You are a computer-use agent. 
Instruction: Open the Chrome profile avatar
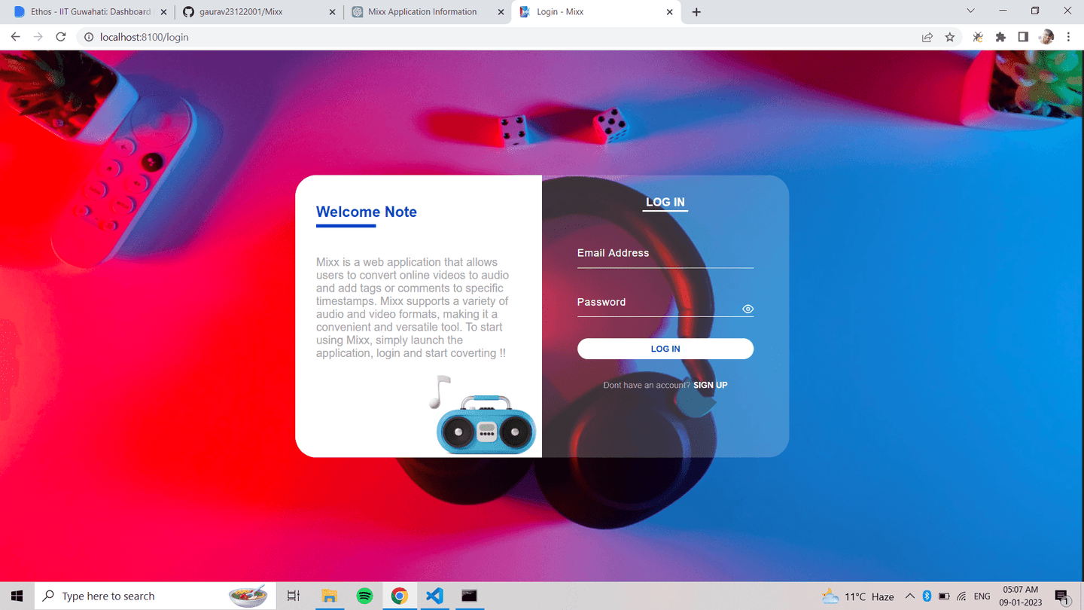[1046, 37]
